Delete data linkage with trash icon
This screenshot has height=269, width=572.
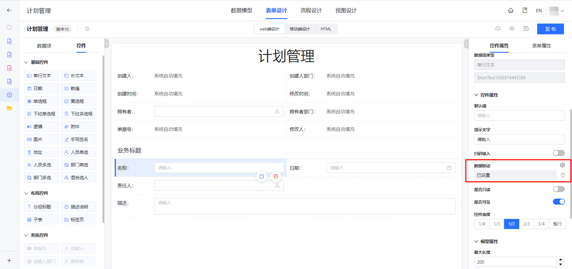point(563,175)
